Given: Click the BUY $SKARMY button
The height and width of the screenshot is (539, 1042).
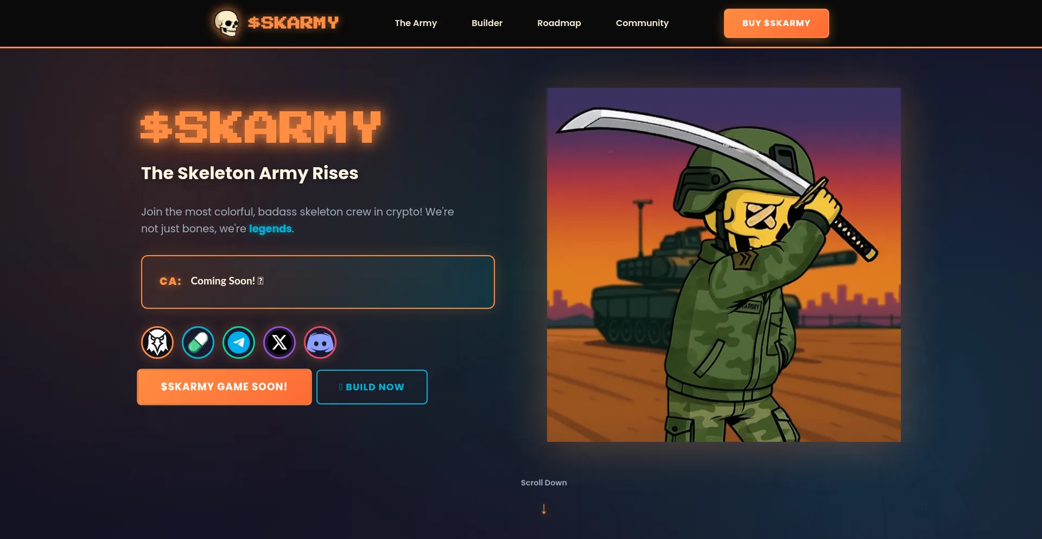Looking at the screenshot, I should [x=776, y=23].
